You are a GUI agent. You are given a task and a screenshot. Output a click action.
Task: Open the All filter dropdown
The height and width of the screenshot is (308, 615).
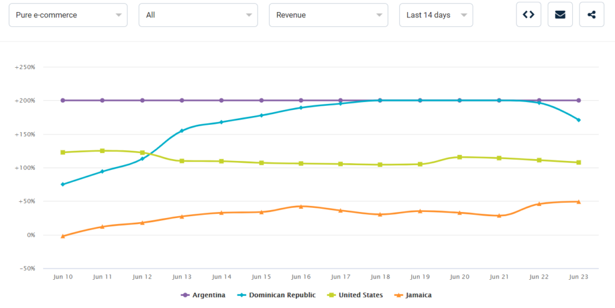coord(198,15)
